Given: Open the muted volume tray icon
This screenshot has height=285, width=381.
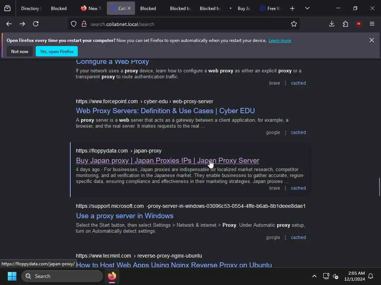Looking at the screenshot, I should pyautogui.click(x=336, y=276).
